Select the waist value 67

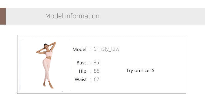96,79
